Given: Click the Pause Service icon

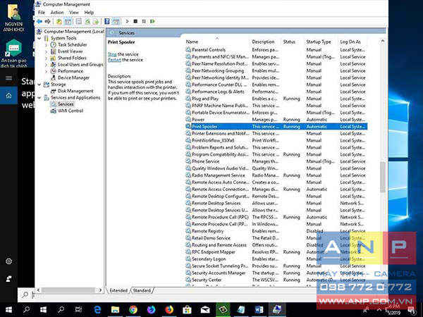Looking at the screenshot, I should click(x=144, y=21).
